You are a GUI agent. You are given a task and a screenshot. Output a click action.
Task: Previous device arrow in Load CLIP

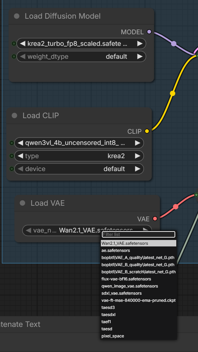pyautogui.click(x=20, y=169)
